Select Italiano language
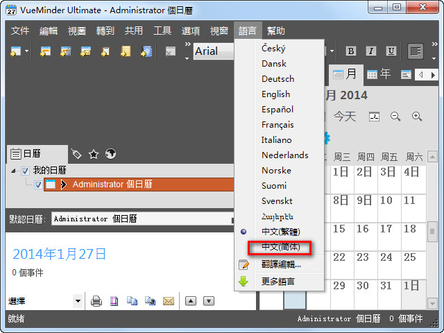444x333 pixels. (x=276, y=140)
